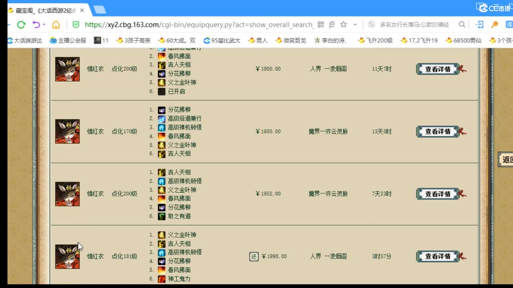This screenshot has height=288, width=513.
Task: Click the pet portrait in ¥1950.00 row
Action: (67, 131)
